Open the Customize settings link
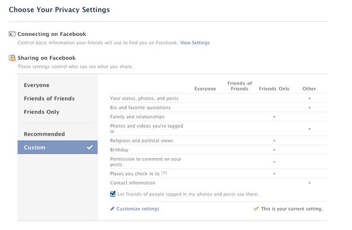Image resolution: width=352 pixels, height=230 pixels. 137,209
